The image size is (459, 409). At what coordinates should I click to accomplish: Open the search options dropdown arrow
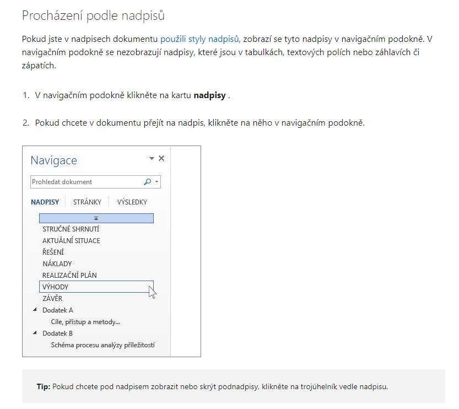click(157, 182)
